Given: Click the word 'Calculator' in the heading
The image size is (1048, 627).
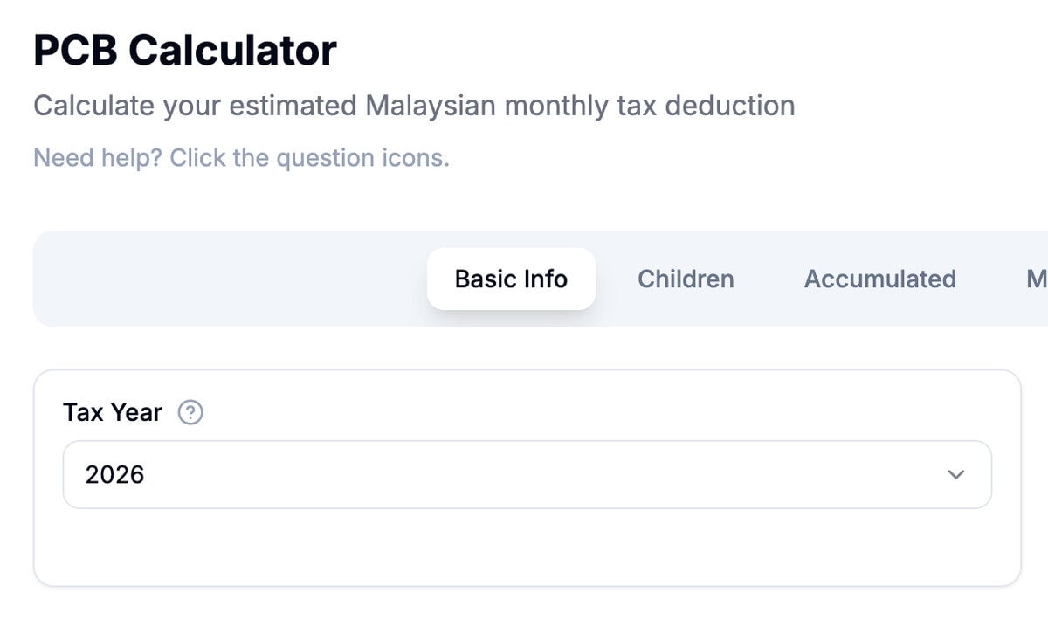Looking at the screenshot, I should (x=232, y=50).
